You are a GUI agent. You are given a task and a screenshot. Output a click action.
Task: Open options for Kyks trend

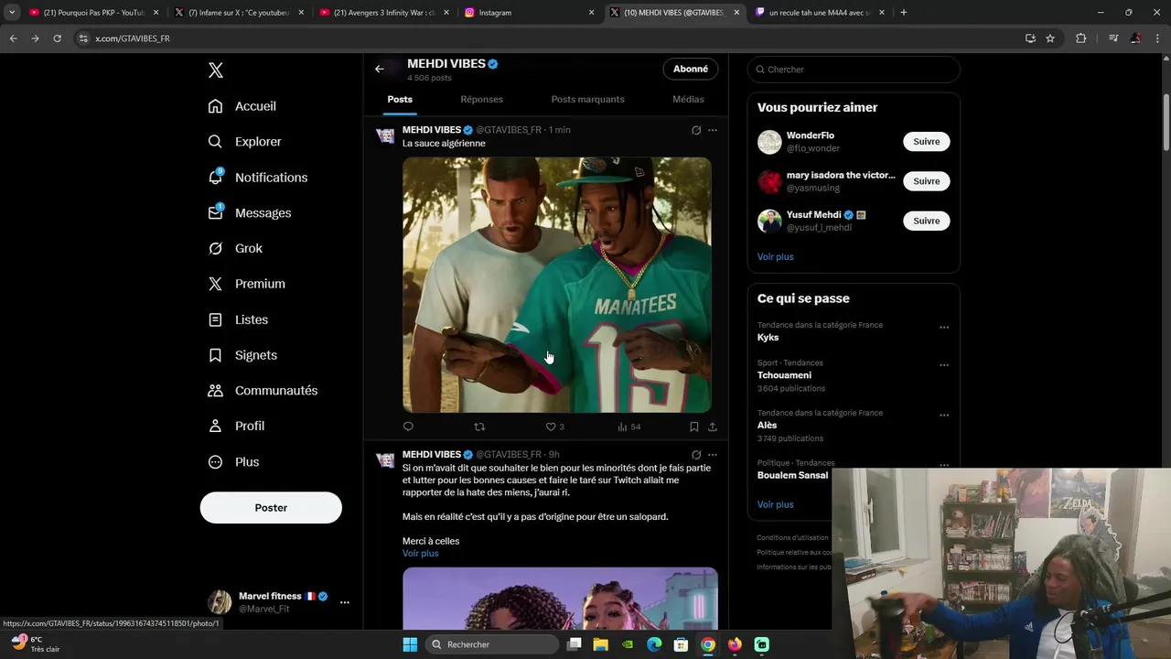coord(944,328)
